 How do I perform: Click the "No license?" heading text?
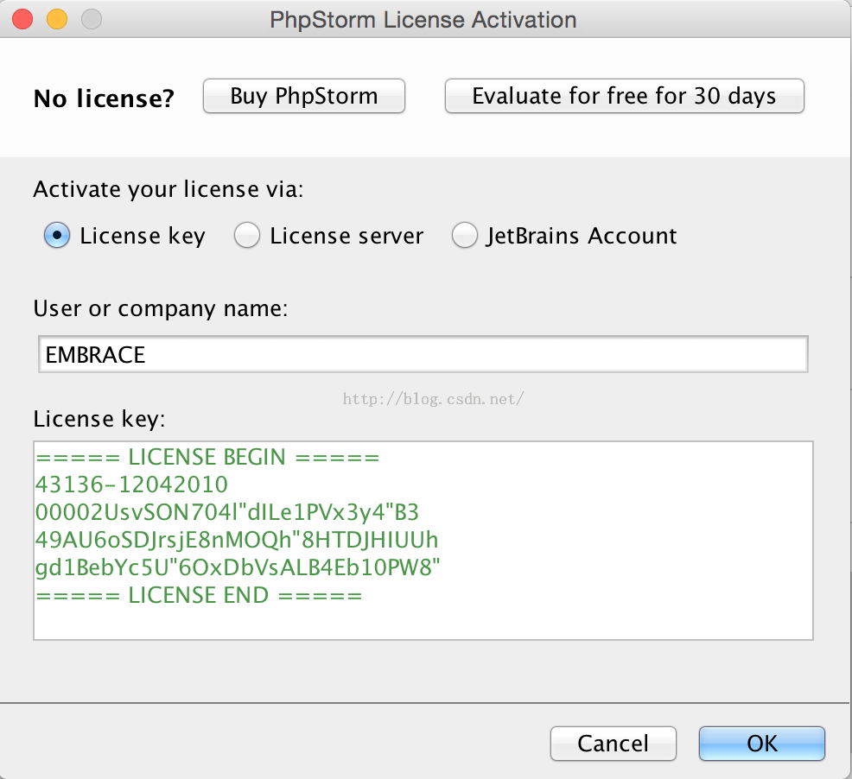[x=104, y=99]
